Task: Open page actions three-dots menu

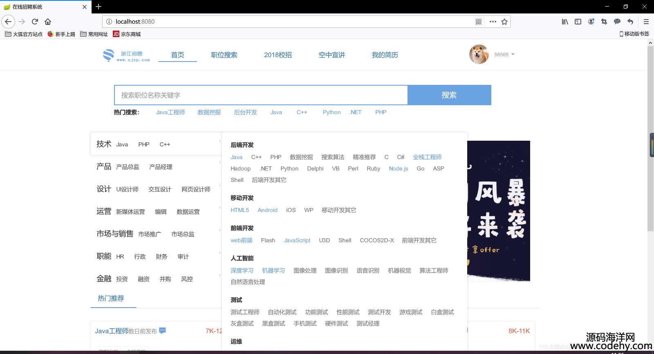Action: point(493,22)
